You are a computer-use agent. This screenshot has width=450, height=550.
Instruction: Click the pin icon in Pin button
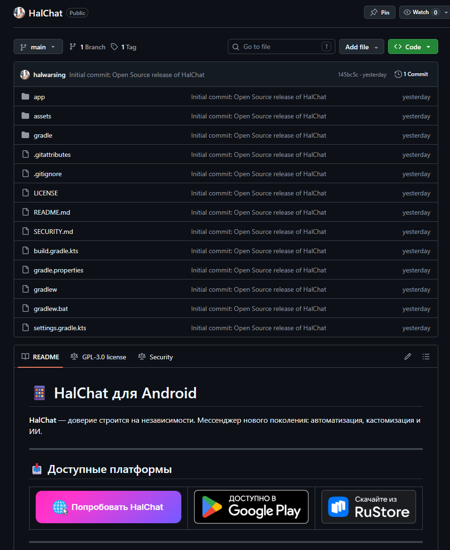tap(374, 12)
